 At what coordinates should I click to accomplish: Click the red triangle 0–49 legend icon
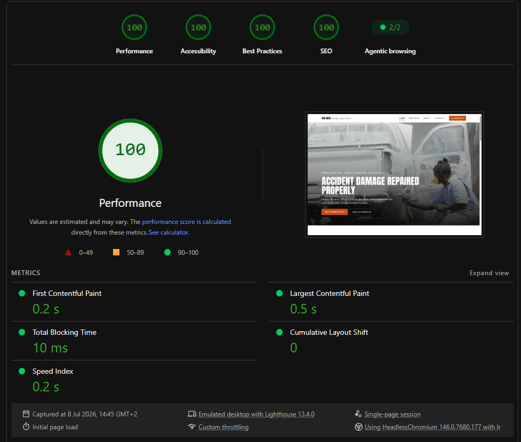click(x=68, y=252)
